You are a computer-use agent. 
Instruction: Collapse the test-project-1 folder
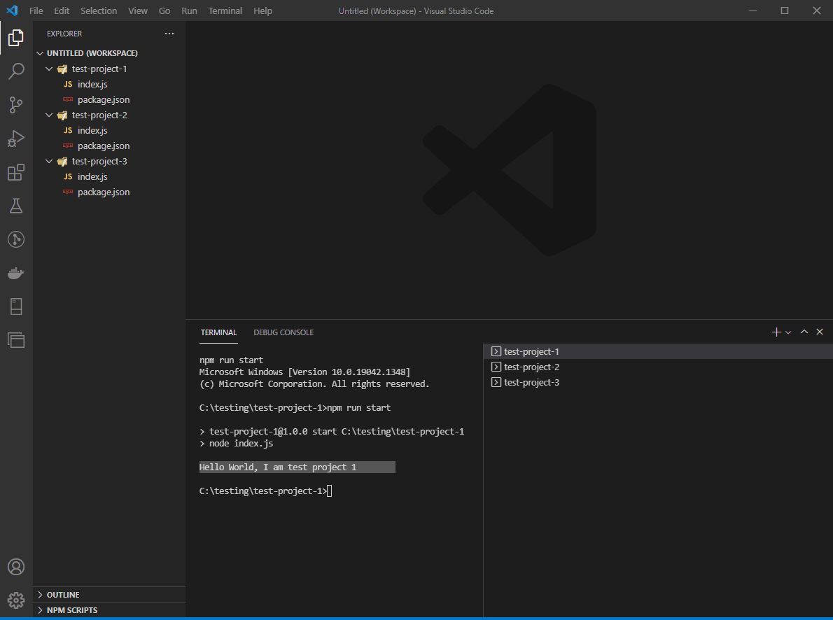click(x=109, y=69)
